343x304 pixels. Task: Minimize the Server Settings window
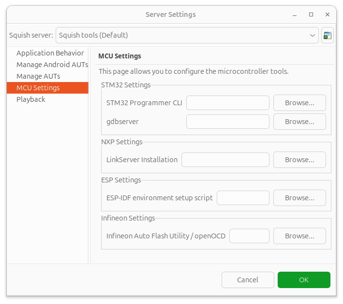tap(295, 14)
